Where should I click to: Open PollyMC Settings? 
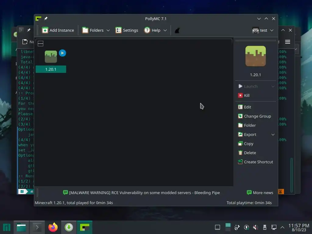coord(126,30)
